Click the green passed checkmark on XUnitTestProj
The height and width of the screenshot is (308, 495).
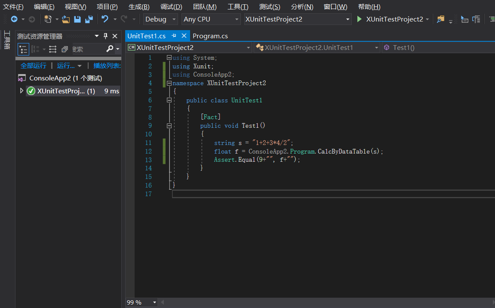(x=31, y=91)
